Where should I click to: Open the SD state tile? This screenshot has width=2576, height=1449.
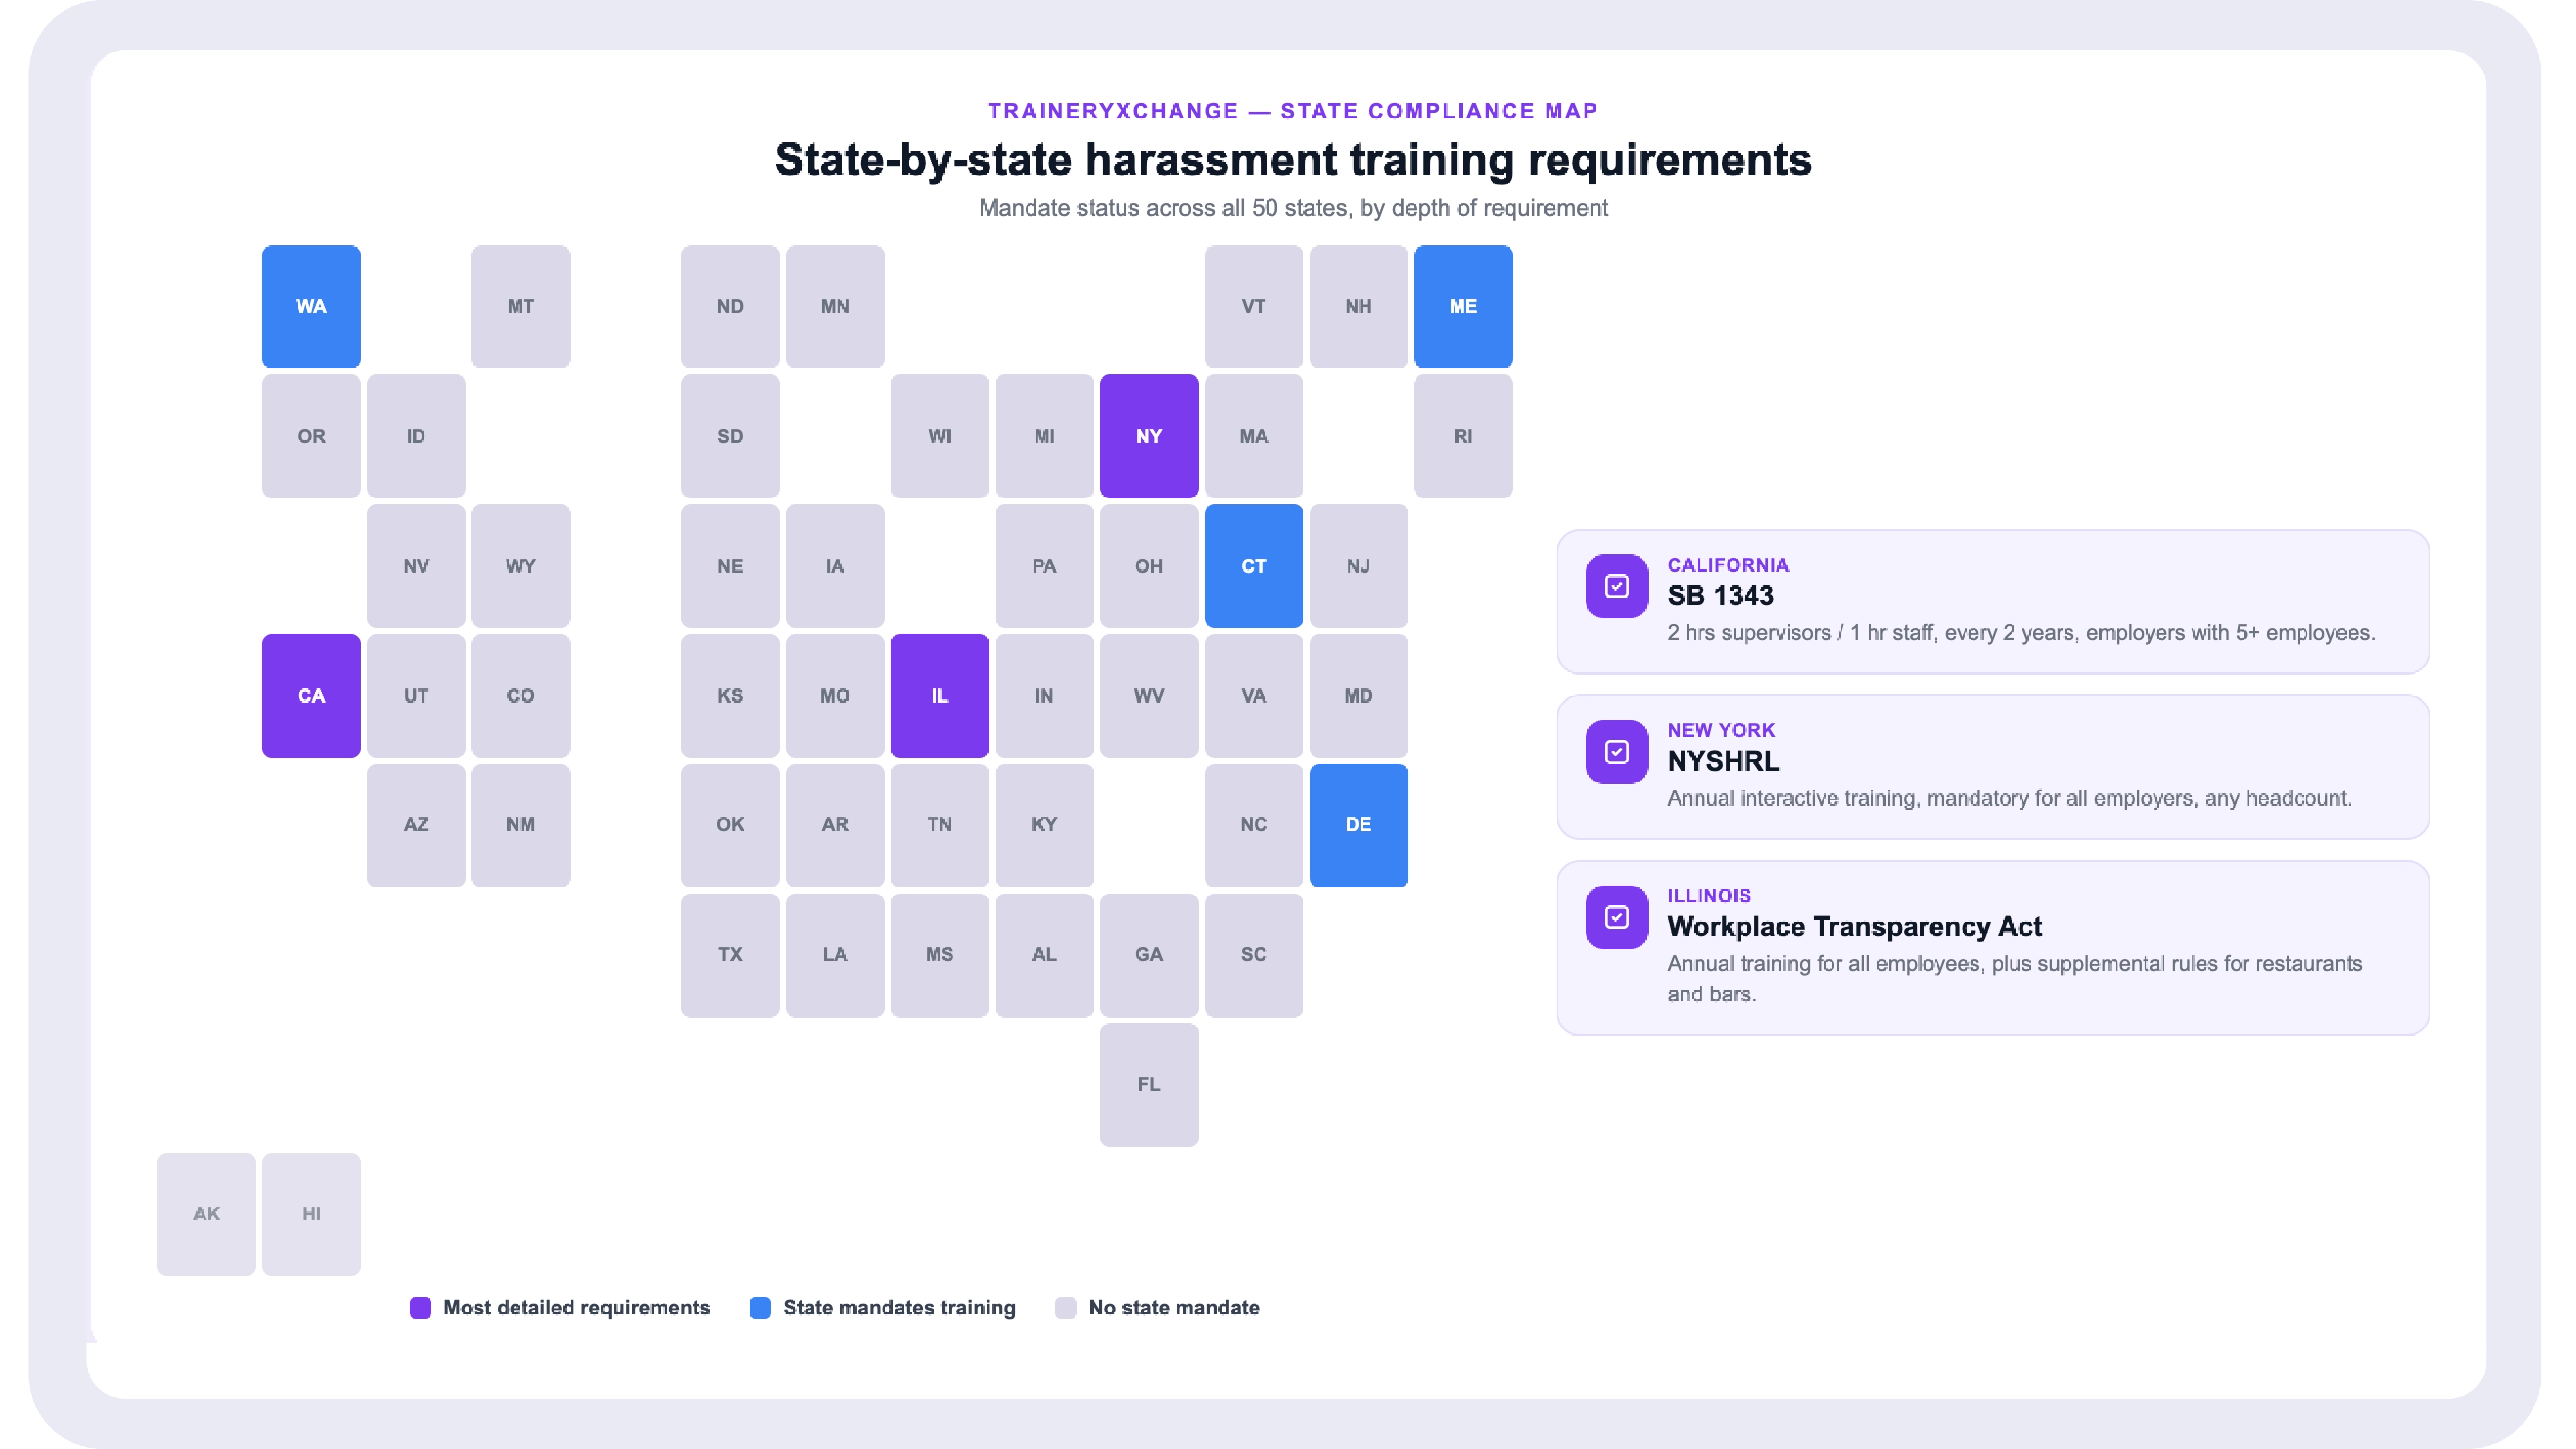tap(730, 436)
